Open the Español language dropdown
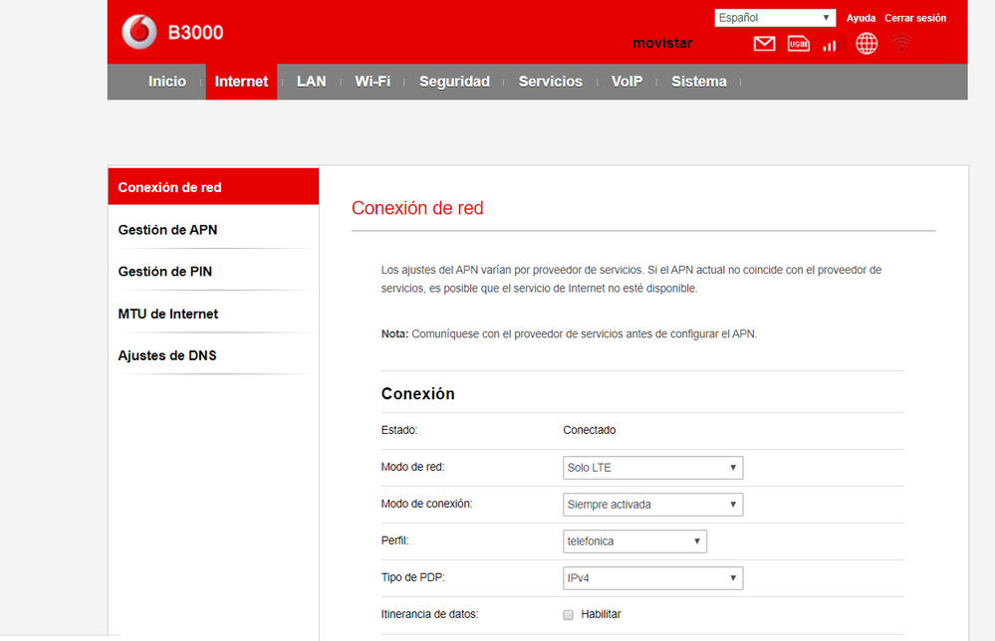 pyautogui.click(x=775, y=18)
